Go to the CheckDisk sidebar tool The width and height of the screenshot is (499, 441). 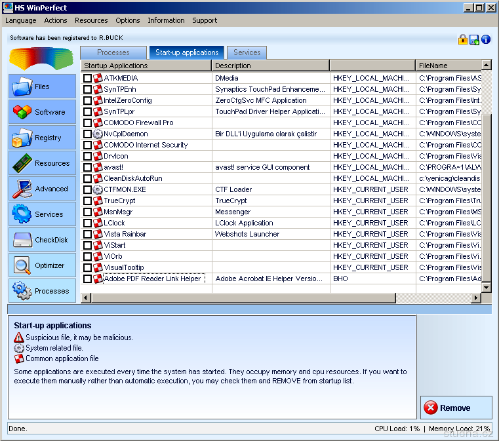coord(42,240)
